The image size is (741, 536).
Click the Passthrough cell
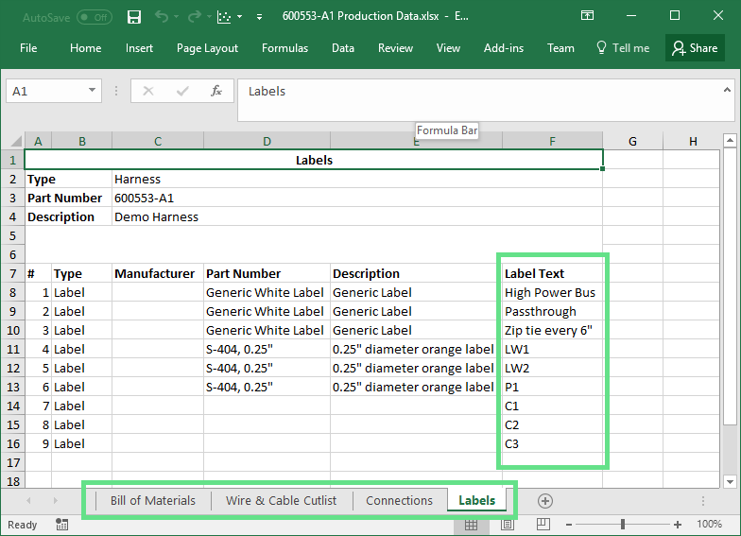[x=552, y=311]
